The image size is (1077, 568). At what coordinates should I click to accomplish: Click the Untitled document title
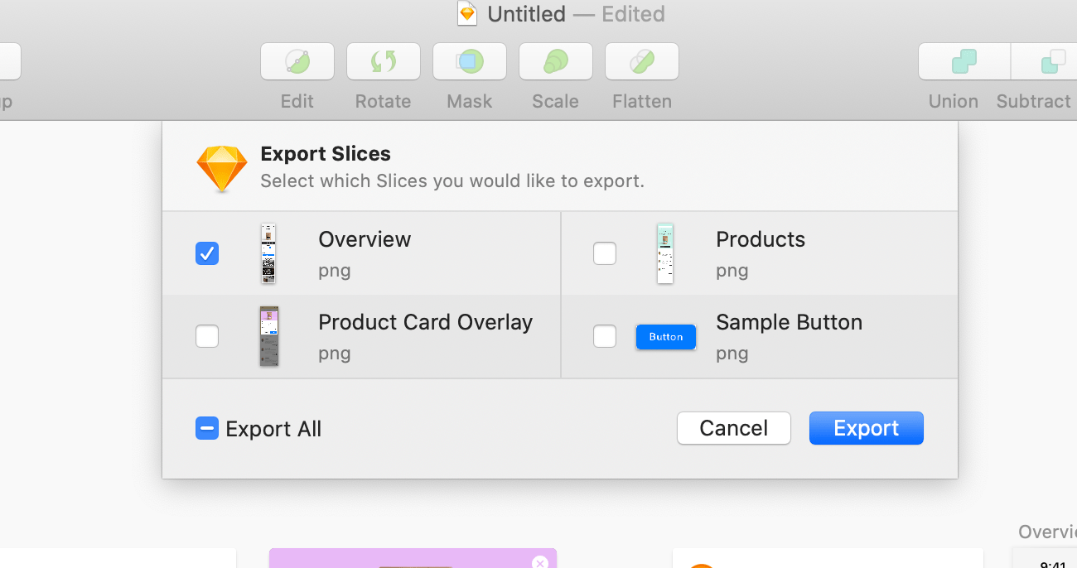526,14
